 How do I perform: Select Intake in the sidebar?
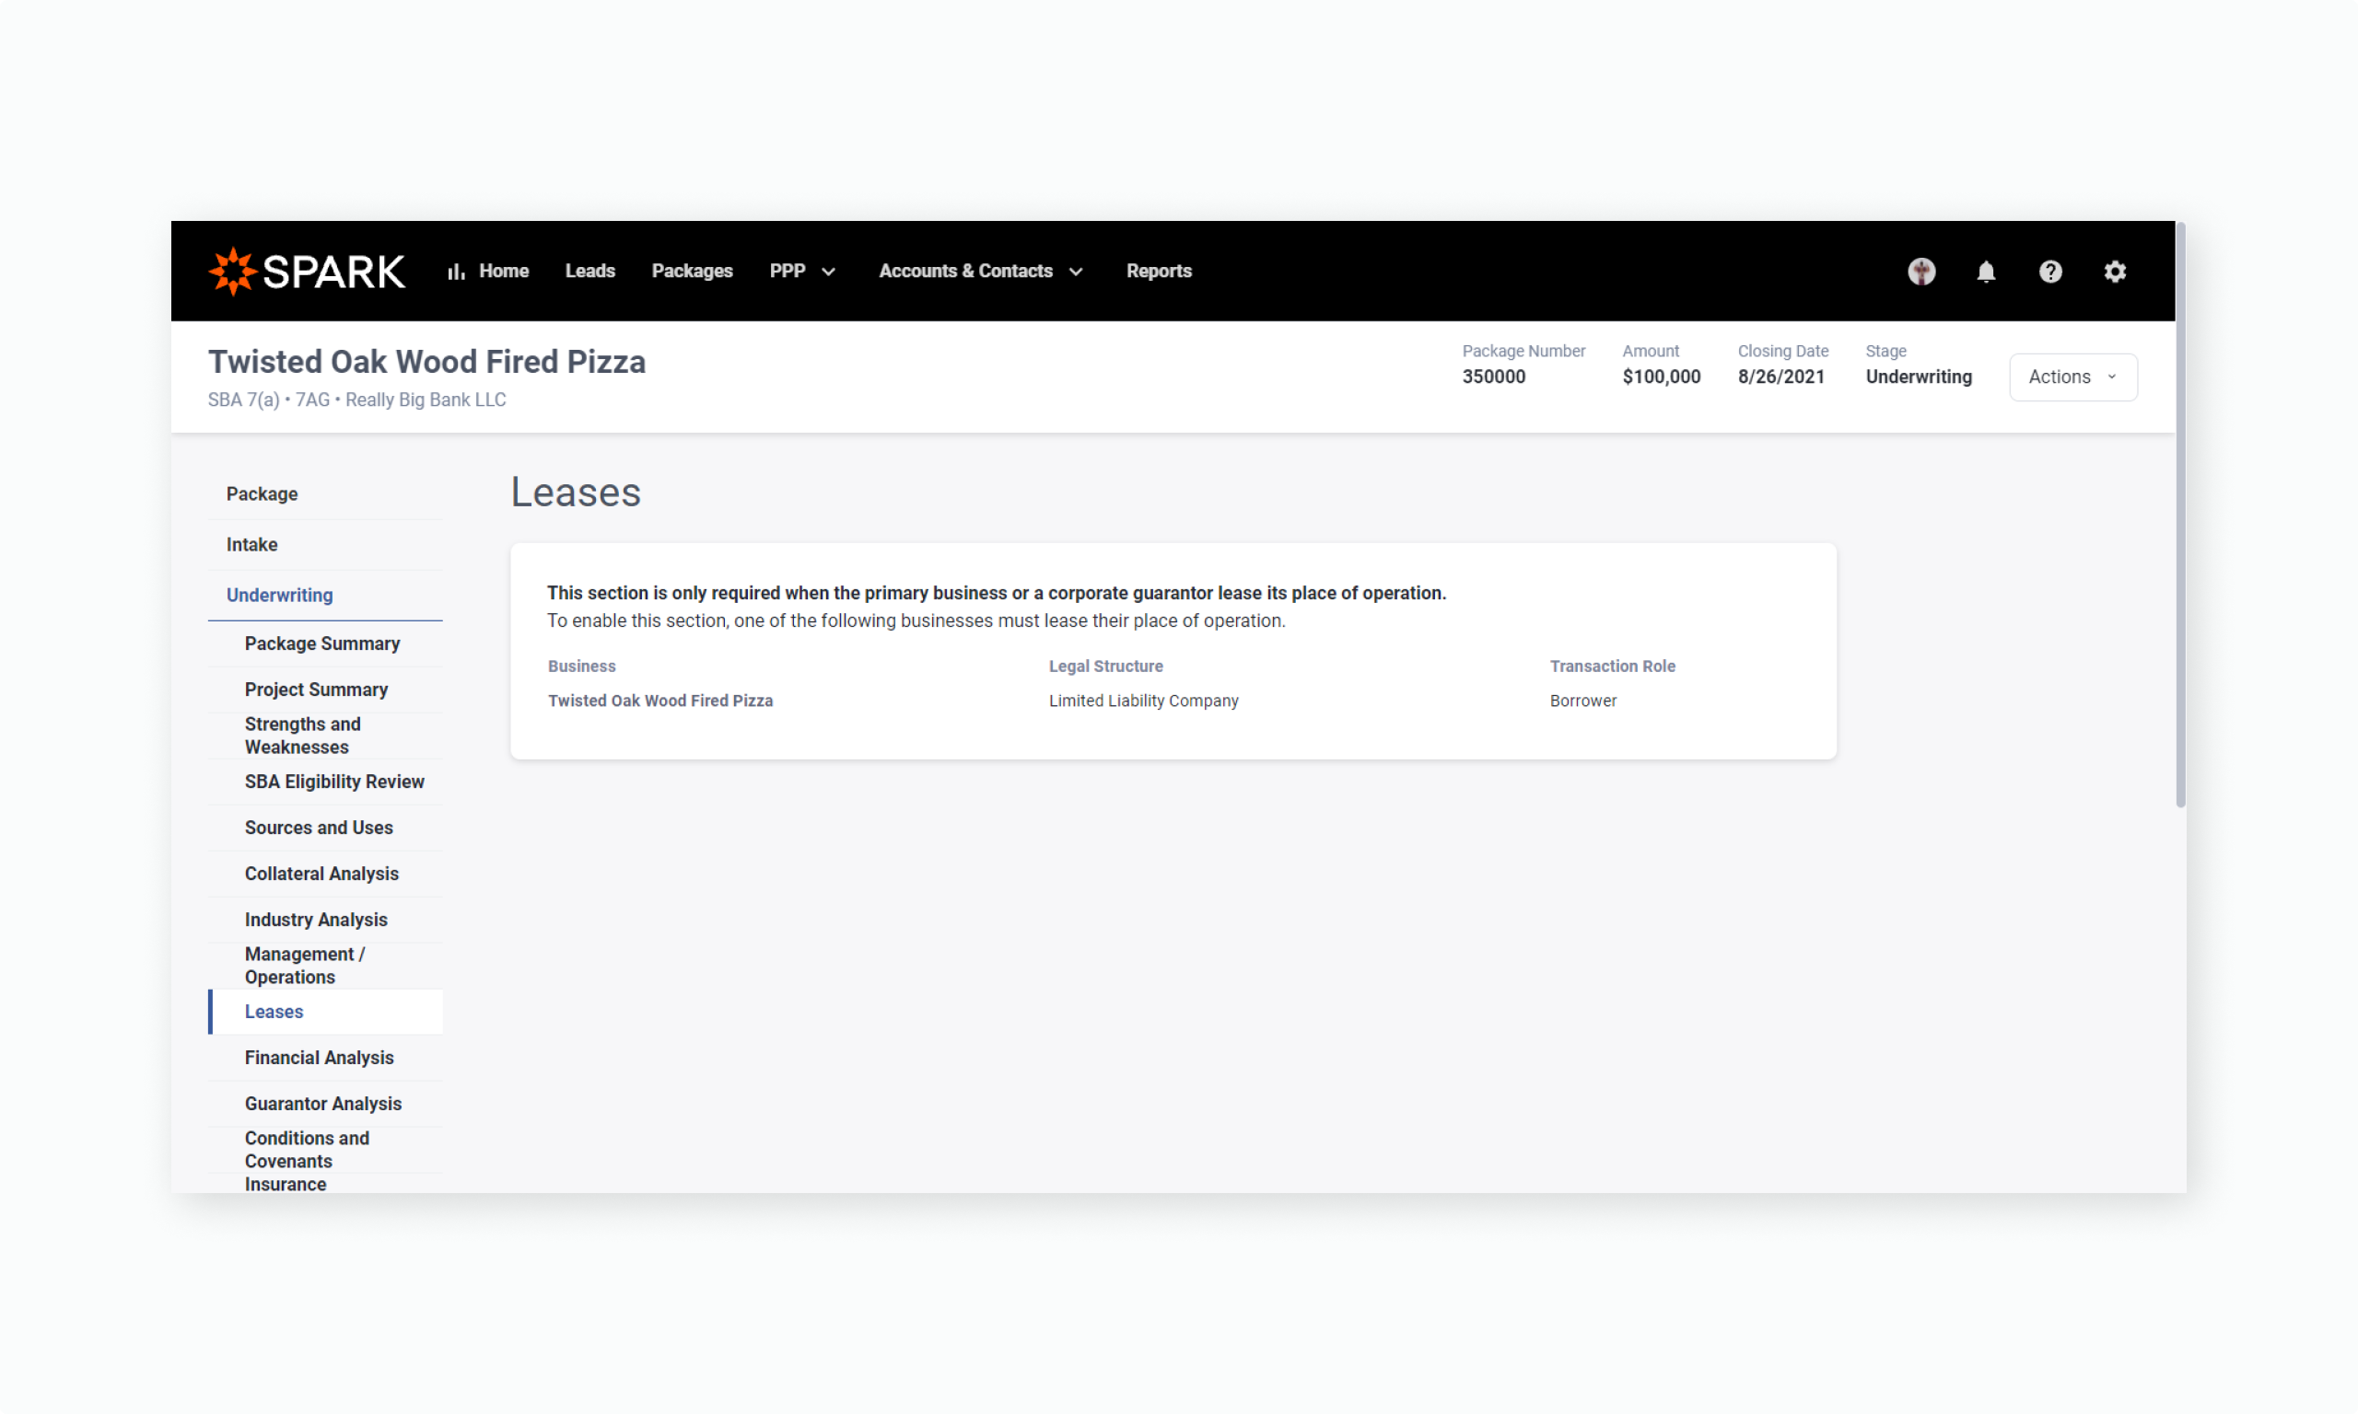[x=325, y=544]
